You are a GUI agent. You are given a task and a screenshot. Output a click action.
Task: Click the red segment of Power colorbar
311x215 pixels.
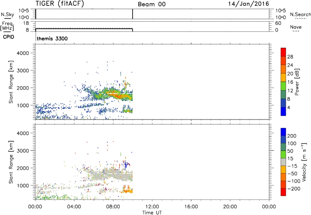[x=283, y=52]
